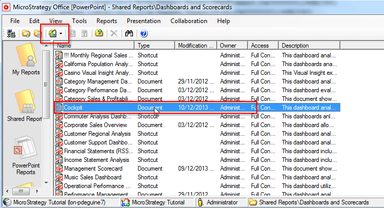Select California Population Analy... row
The image size is (384, 208).
[197, 64]
